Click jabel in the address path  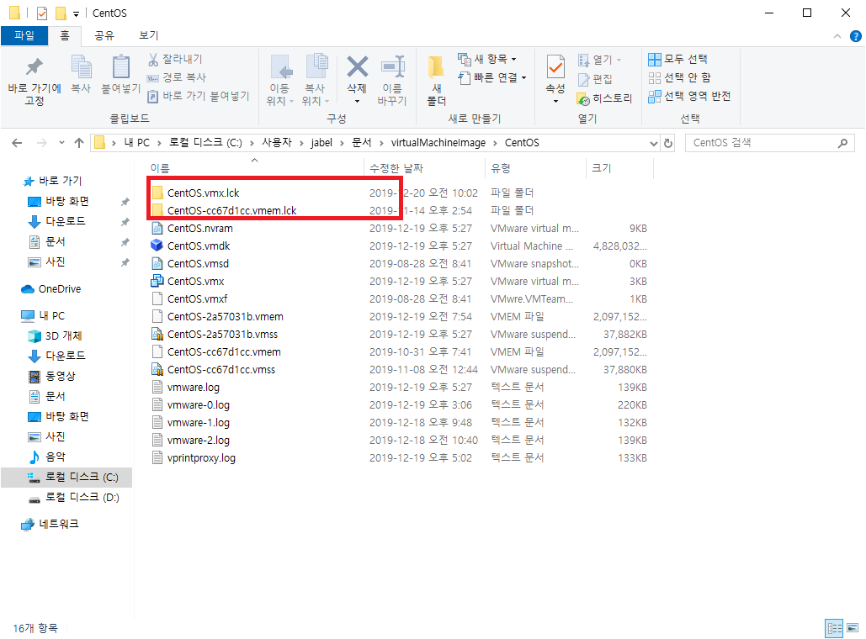321,143
